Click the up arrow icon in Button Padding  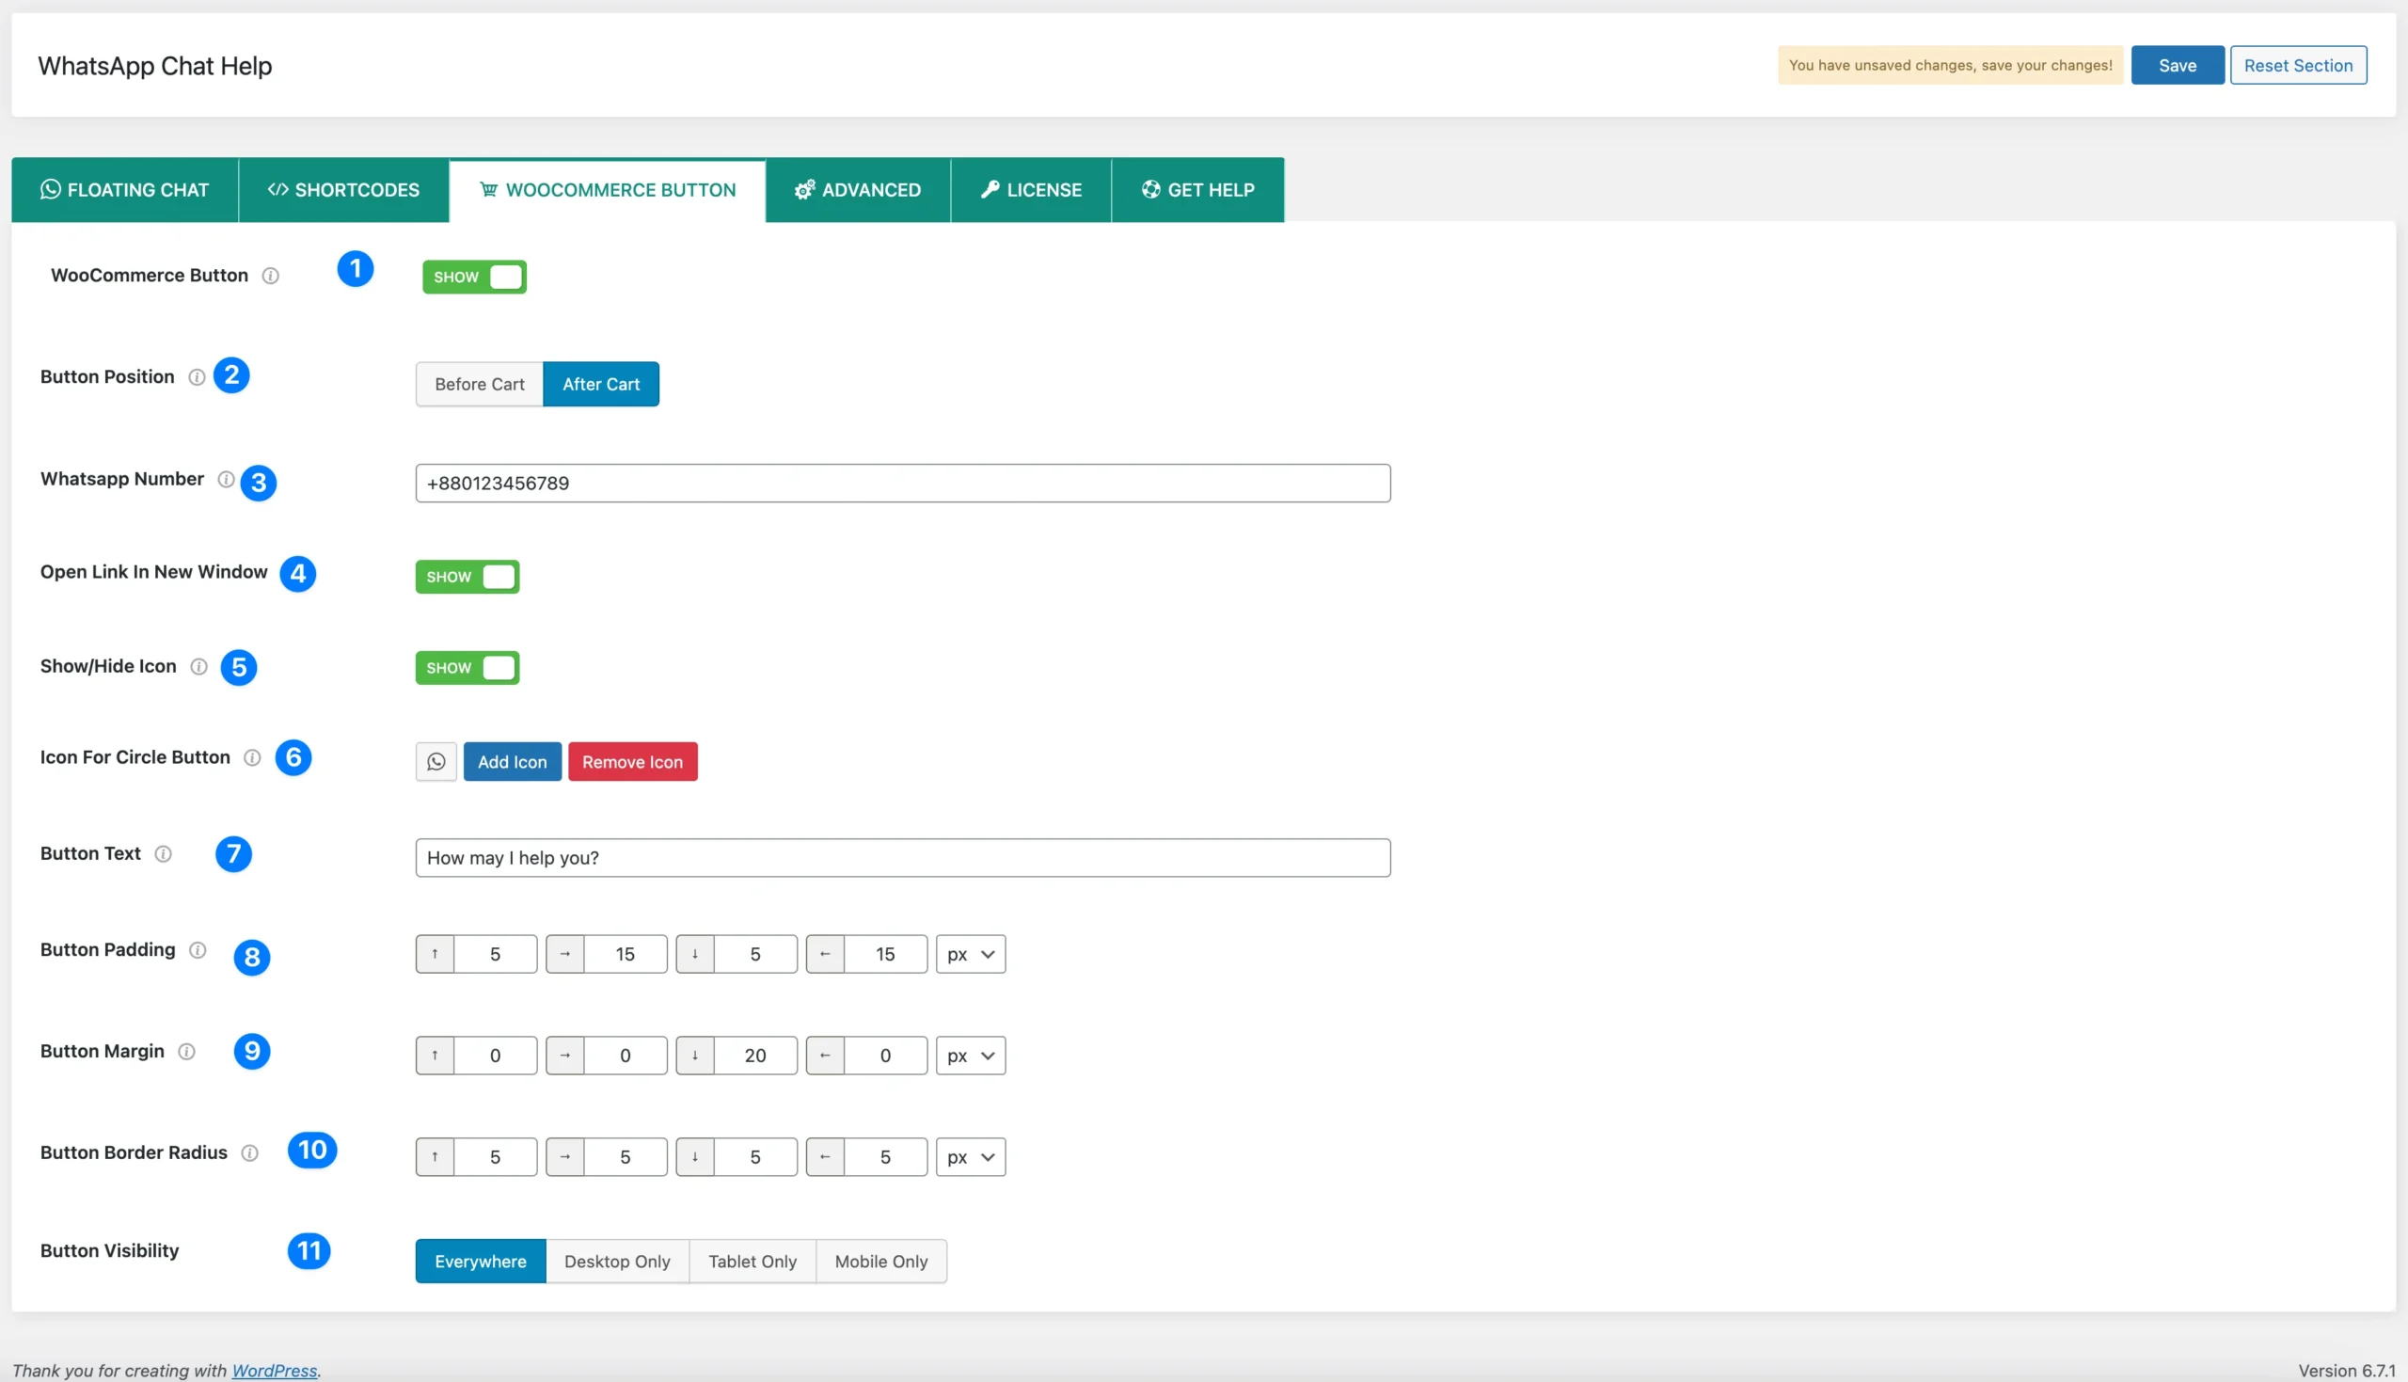click(436, 954)
